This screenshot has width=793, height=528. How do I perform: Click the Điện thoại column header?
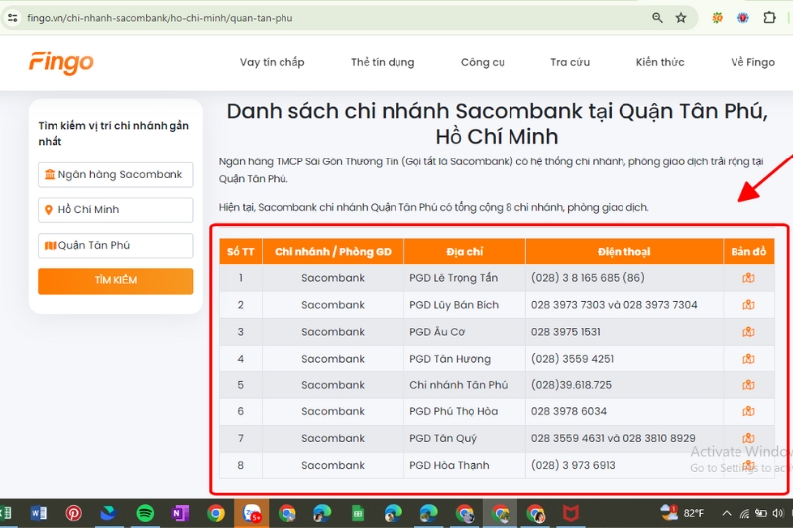[x=624, y=251]
